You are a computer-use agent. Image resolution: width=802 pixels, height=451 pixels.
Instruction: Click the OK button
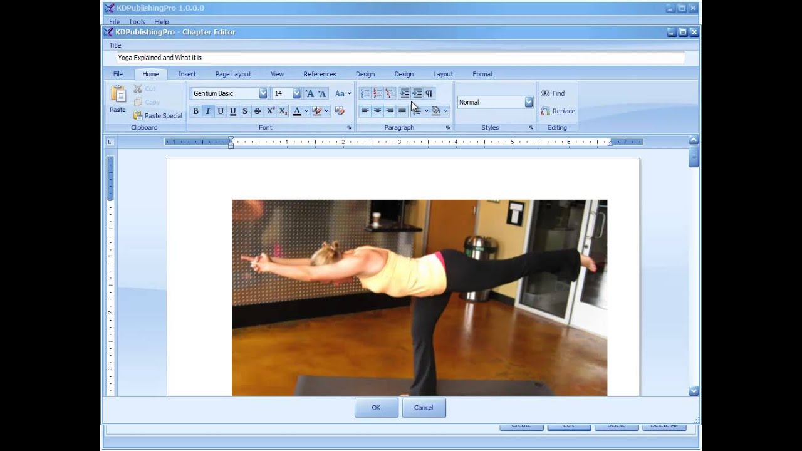376,407
